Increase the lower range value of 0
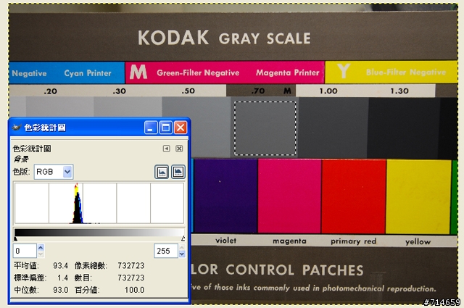Screen dimensions: 464x308 point(41,247)
